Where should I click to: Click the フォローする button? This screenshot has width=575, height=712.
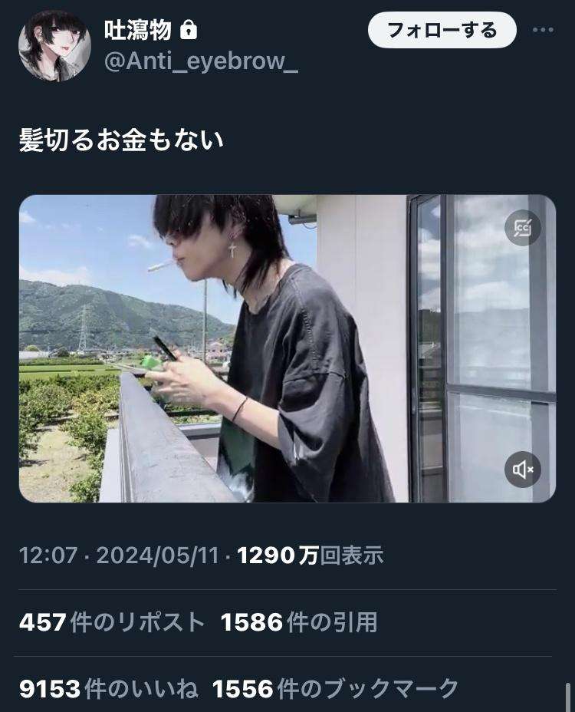[x=442, y=31]
